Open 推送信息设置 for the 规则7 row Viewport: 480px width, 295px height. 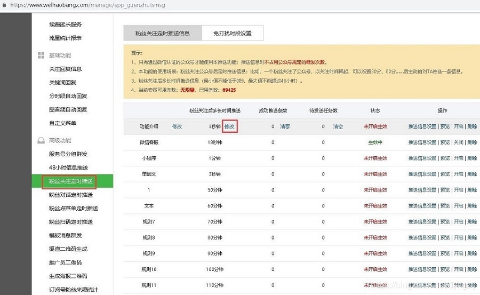[422, 221]
